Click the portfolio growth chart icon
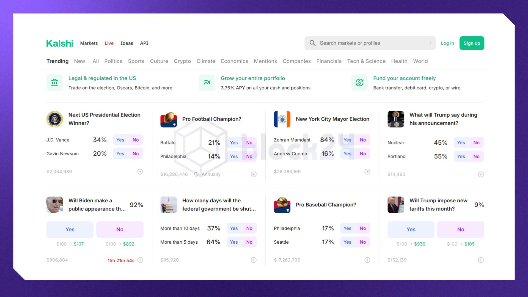This screenshot has width=528, height=297. point(207,82)
